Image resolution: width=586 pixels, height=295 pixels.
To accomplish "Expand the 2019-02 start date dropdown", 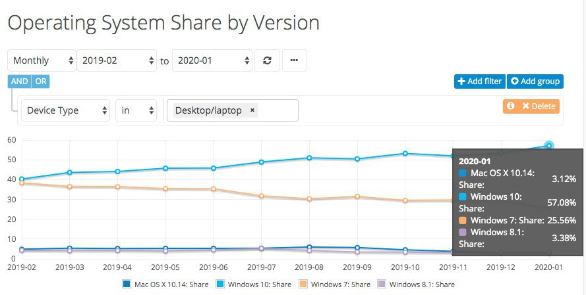I will (117, 60).
